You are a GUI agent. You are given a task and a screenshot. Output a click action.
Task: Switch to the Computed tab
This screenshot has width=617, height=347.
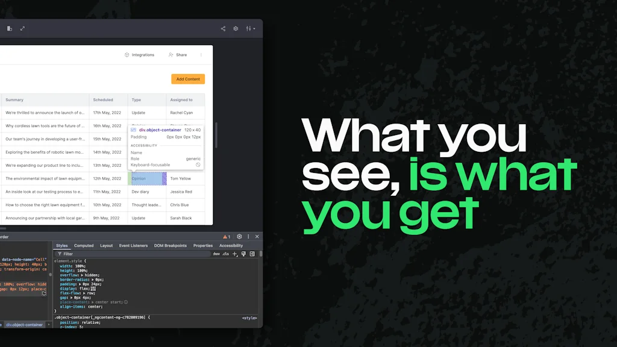tap(84, 246)
